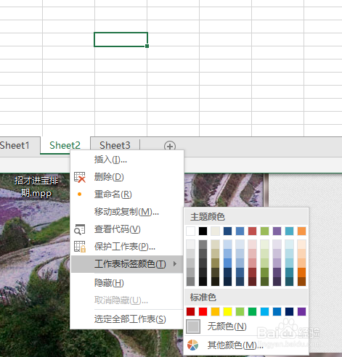Pick the dark blue standard color

coord(289,311)
